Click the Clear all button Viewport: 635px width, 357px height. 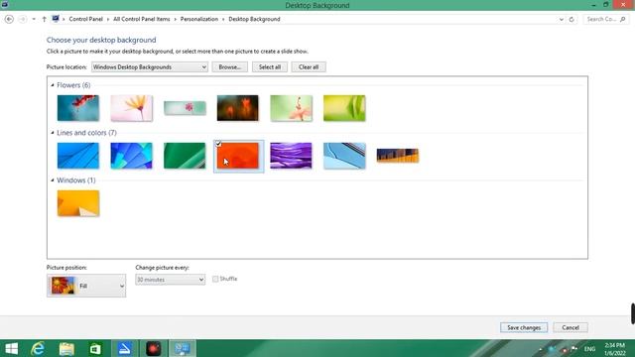tap(309, 67)
